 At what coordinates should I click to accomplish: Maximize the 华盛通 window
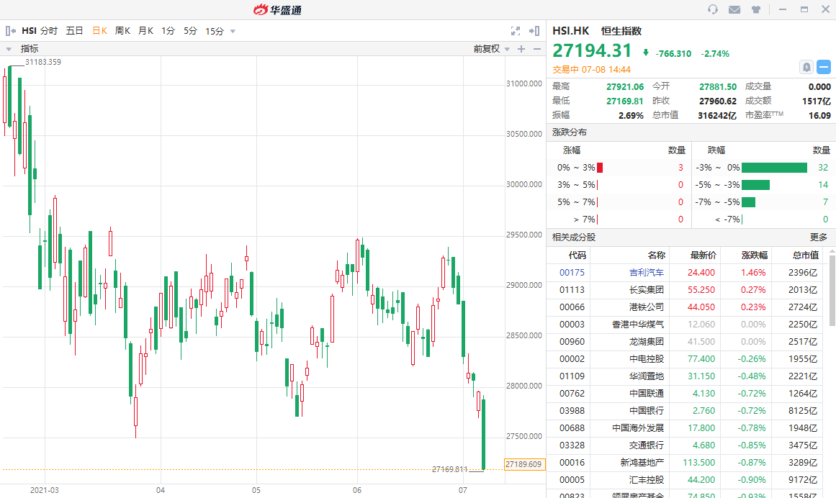(x=804, y=9)
